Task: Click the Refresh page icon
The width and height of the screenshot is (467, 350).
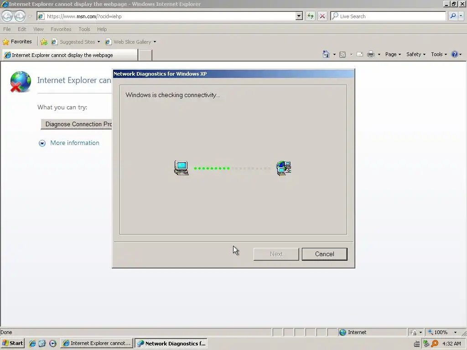Action: (x=310, y=16)
